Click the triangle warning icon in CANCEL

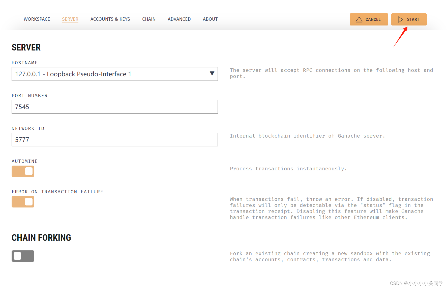(359, 19)
